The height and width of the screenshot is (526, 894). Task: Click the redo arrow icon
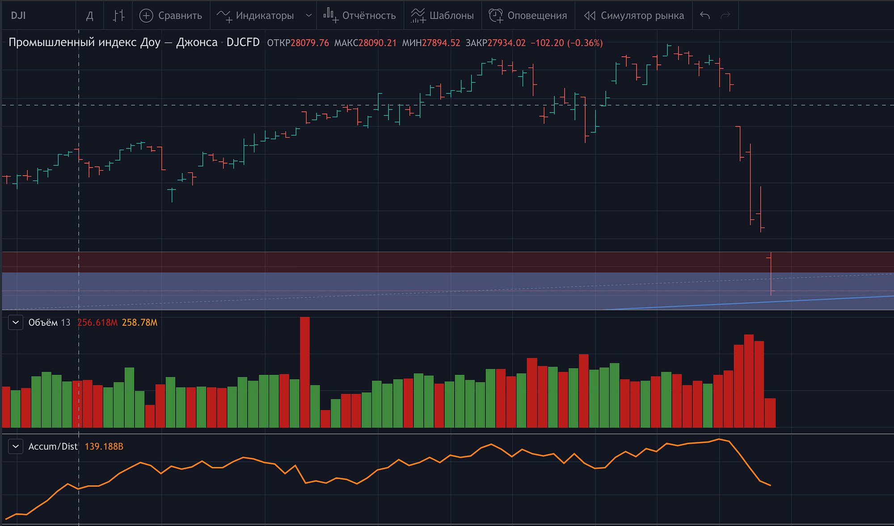click(x=725, y=16)
